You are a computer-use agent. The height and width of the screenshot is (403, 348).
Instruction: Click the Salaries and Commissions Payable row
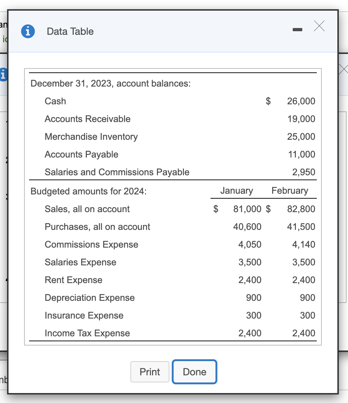click(x=117, y=172)
